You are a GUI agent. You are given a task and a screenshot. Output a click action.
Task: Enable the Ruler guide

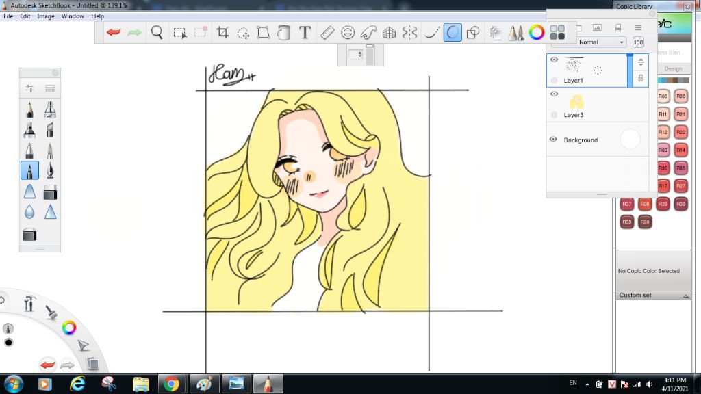point(327,32)
